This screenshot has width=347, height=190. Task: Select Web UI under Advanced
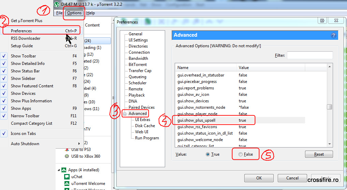142,132
